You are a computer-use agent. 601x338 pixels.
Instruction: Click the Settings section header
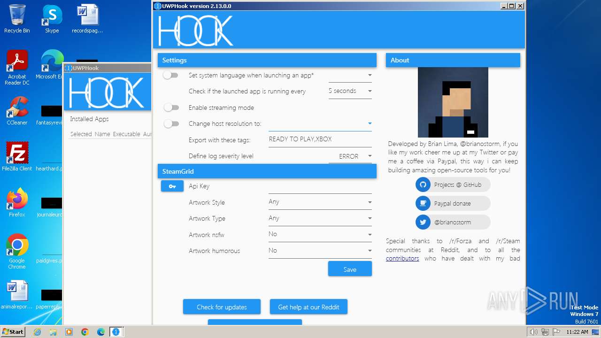click(267, 60)
